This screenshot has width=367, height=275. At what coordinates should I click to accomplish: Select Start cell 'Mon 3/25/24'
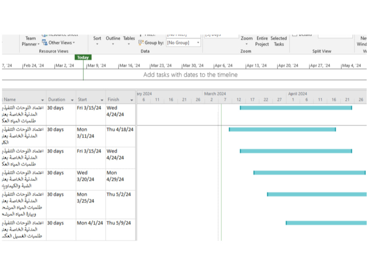[91, 205]
